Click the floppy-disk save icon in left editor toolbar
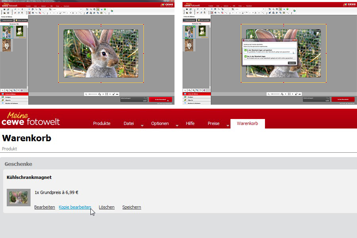The image size is (357, 238). pos(4,10)
